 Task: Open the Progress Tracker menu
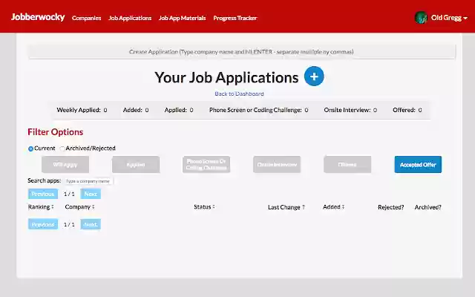[x=235, y=18]
